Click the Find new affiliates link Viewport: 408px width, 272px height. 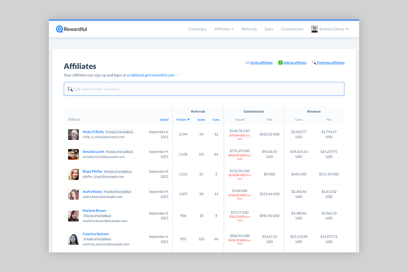pos(331,63)
